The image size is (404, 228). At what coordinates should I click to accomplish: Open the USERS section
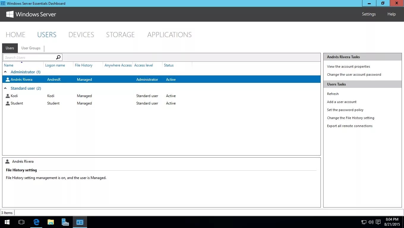[47, 35]
